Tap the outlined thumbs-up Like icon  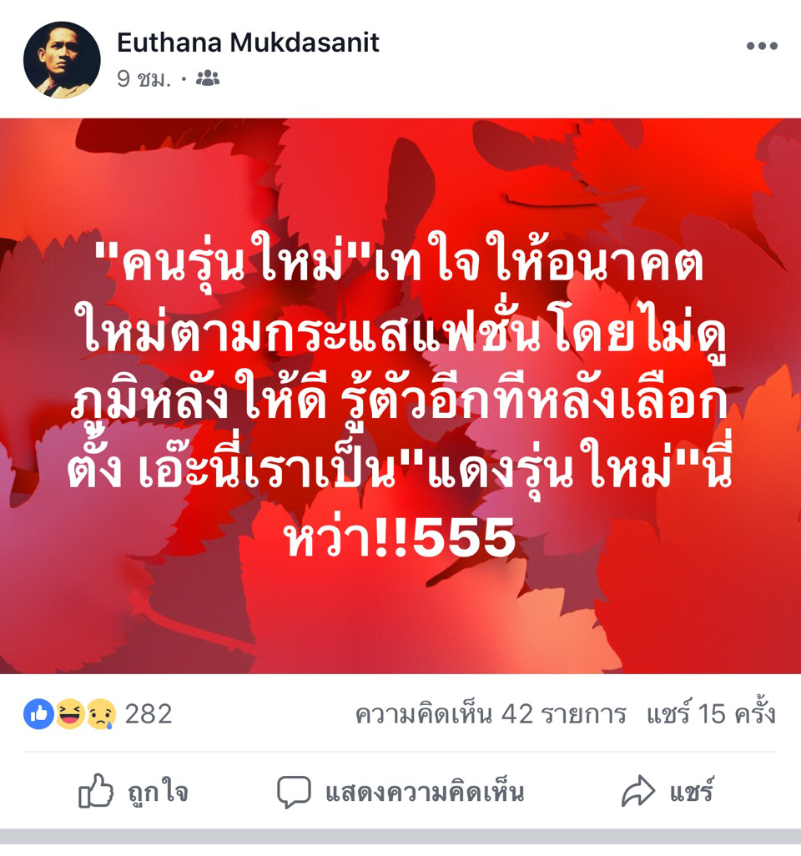96,791
